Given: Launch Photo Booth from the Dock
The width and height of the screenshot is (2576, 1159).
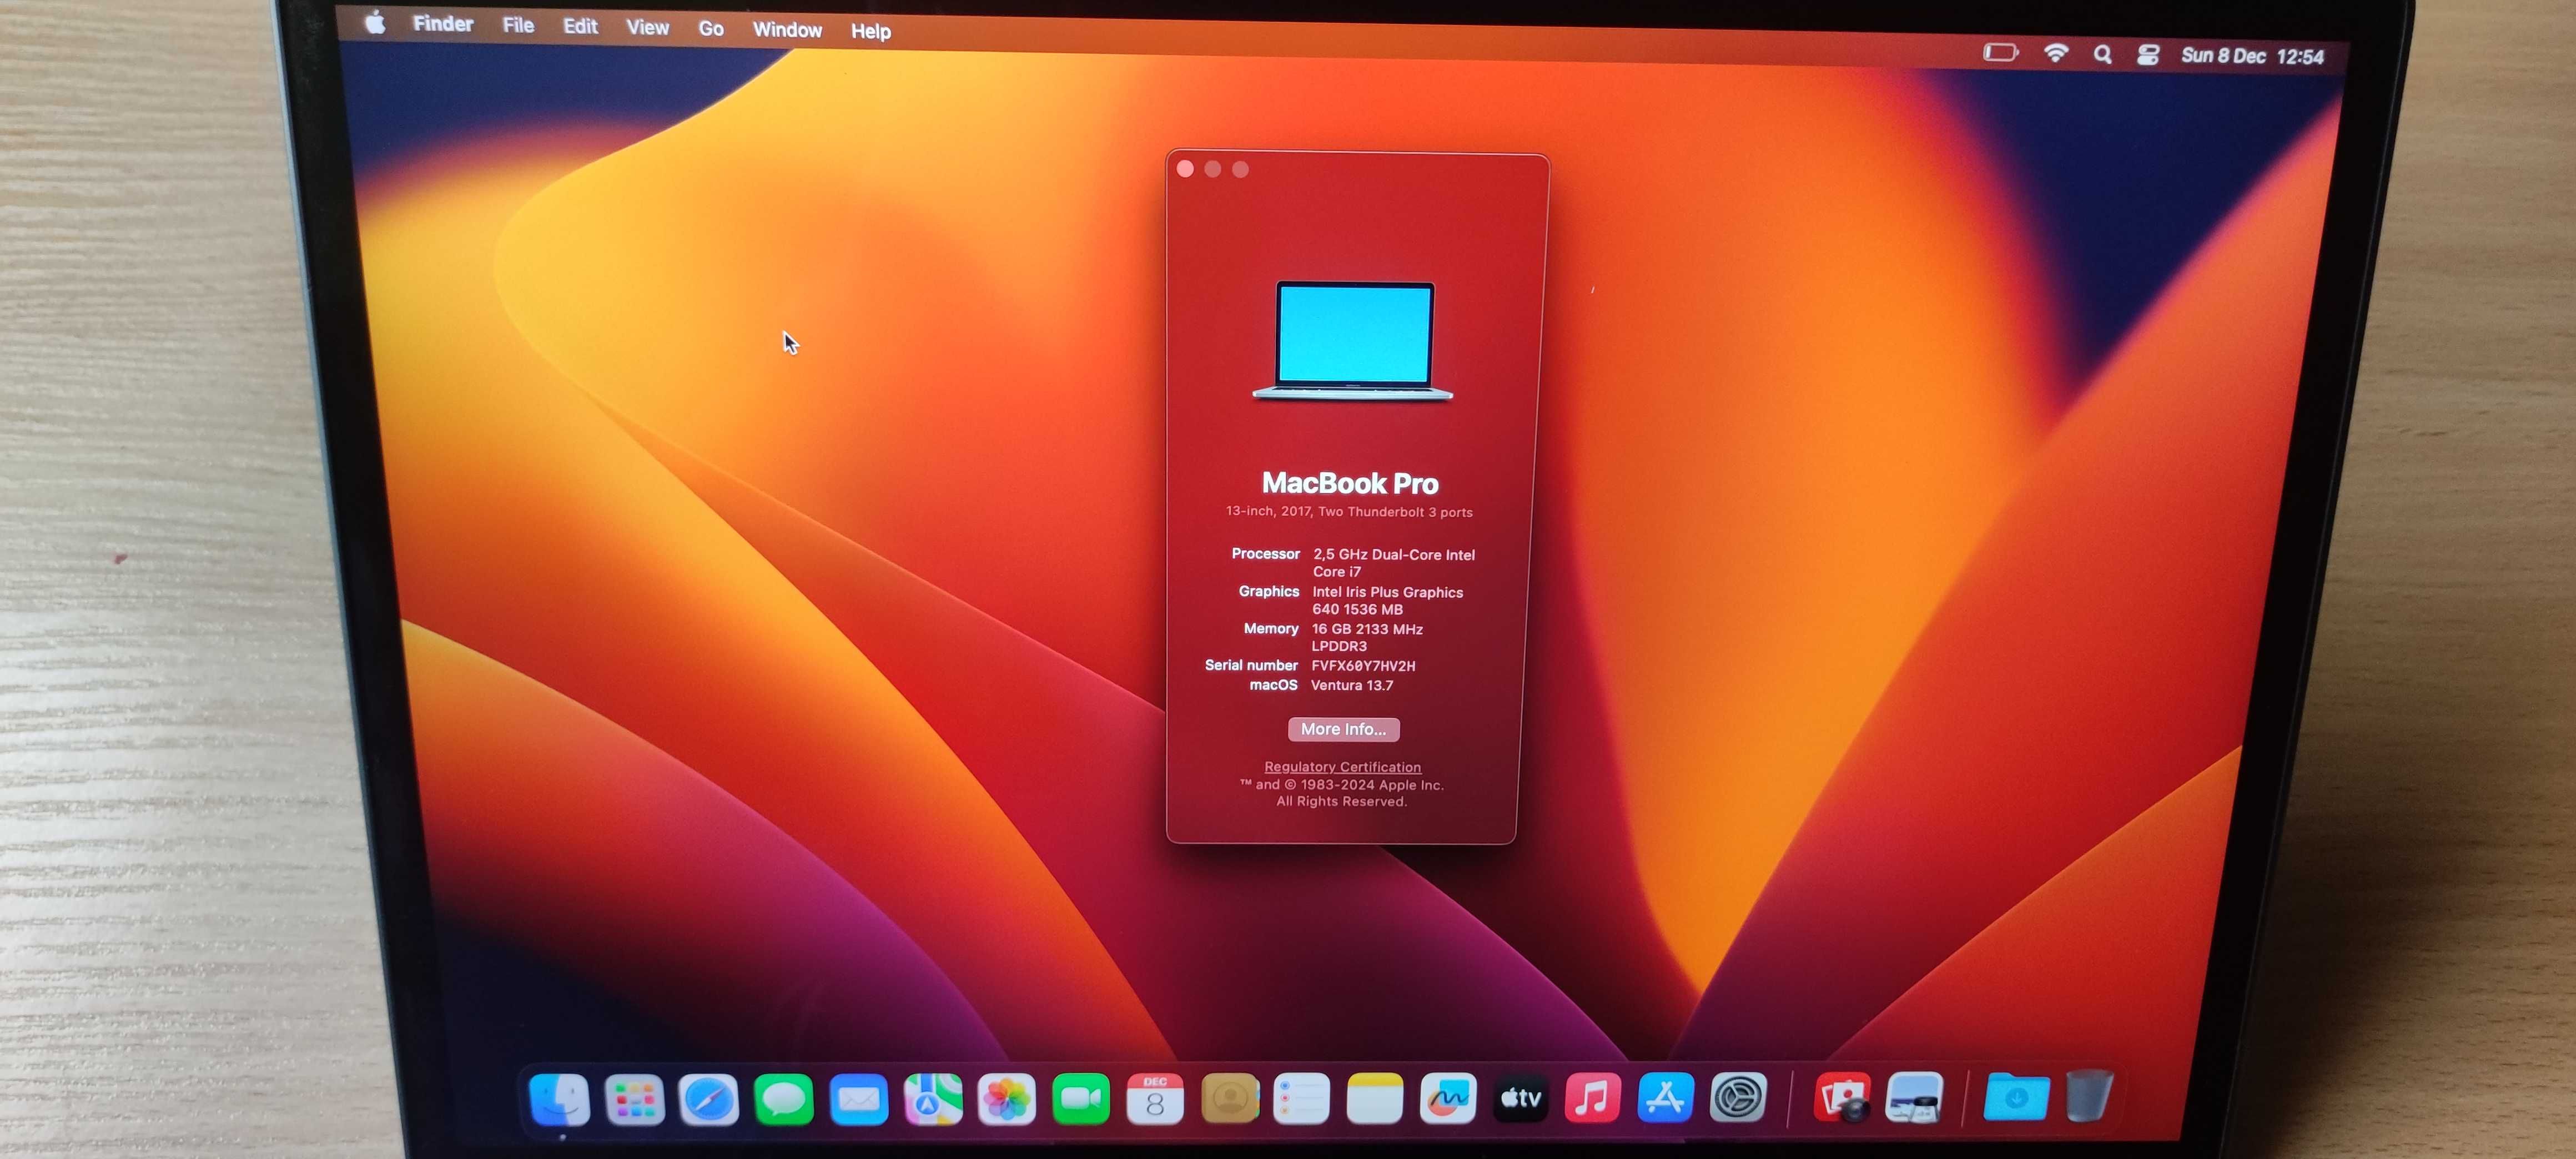Looking at the screenshot, I should click(1843, 1098).
